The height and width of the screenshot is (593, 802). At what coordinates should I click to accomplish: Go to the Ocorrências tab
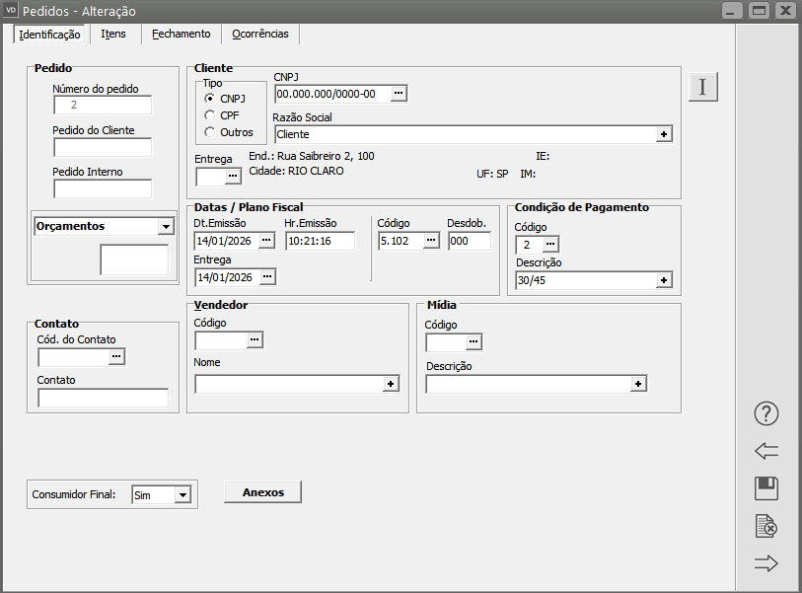[x=260, y=34]
